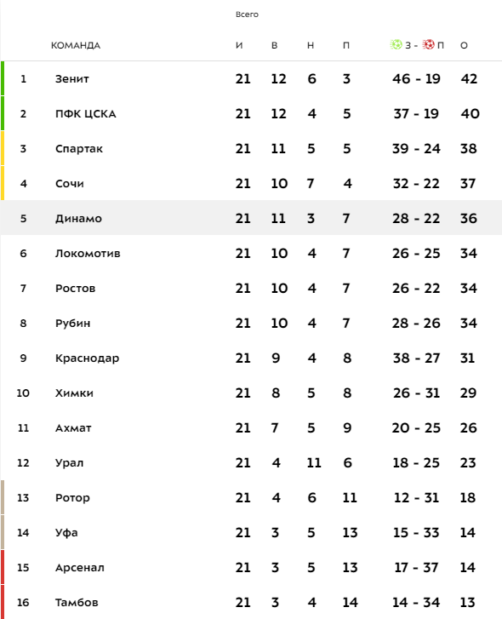Open the Краснодар team entry
Screen dimensions: 502x619
coord(87,358)
